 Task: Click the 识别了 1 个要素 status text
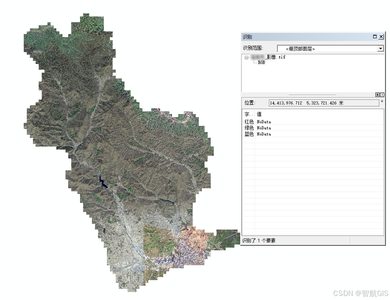tap(259, 241)
